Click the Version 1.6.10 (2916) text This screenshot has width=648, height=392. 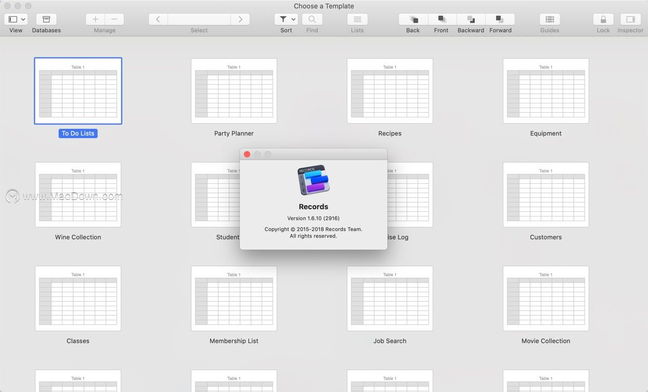pyautogui.click(x=314, y=218)
